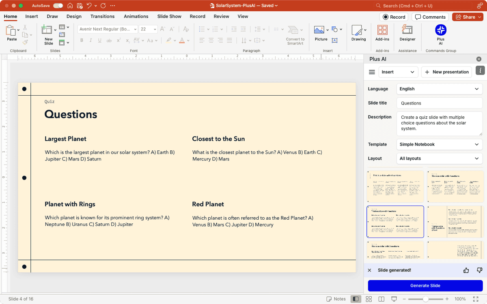
Task: Open the Plus AI hamburger menu
Action: (x=372, y=72)
